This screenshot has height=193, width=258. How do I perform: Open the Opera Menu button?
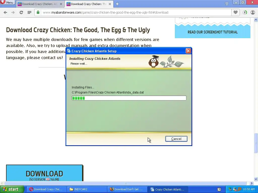(7, 3)
